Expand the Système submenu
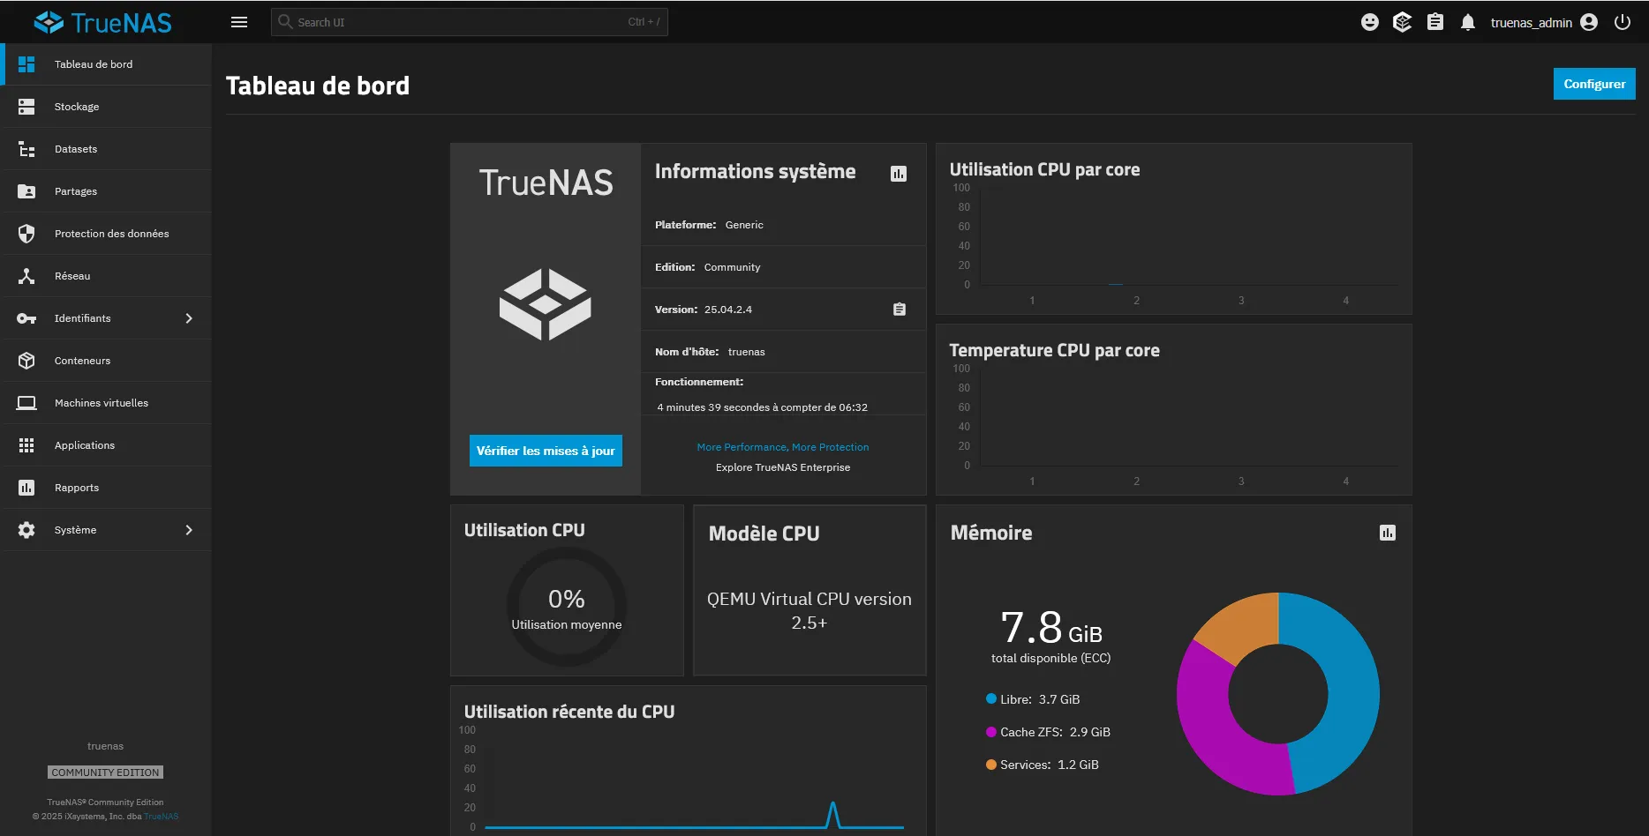1649x836 pixels. click(188, 530)
